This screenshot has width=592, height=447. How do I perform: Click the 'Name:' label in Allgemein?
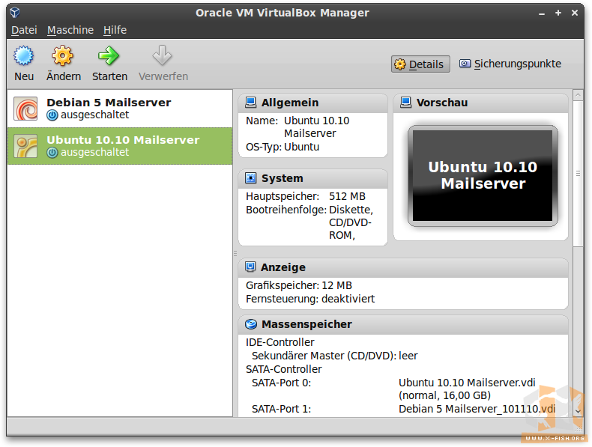coord(262,121)
